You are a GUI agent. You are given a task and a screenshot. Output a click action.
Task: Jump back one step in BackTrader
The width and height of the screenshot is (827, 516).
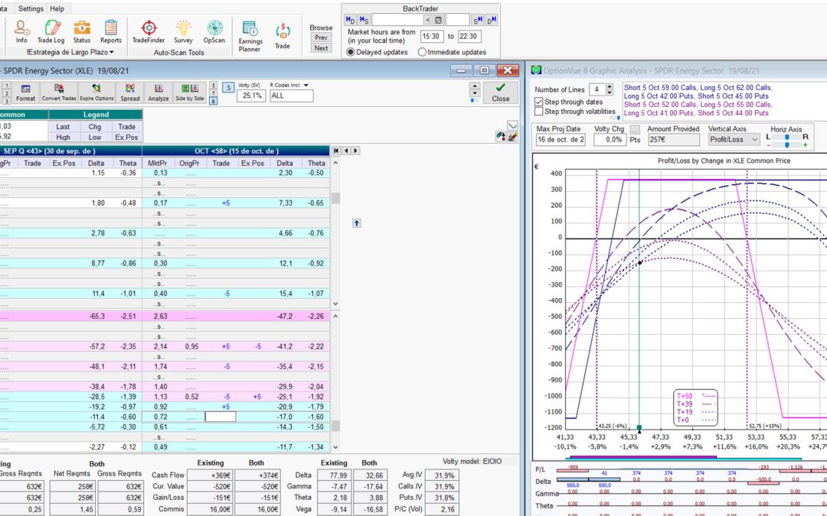364,20
